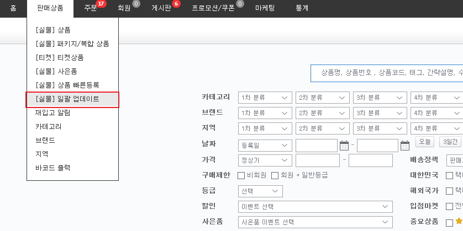Open the 정상가 price type dropdown
Screen dimensions: 463x231
click(265, 160)
